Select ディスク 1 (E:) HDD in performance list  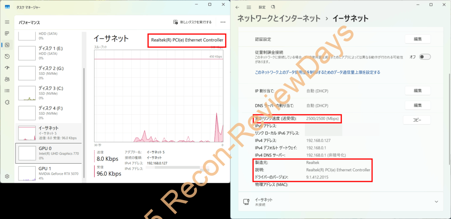[48, 53]
